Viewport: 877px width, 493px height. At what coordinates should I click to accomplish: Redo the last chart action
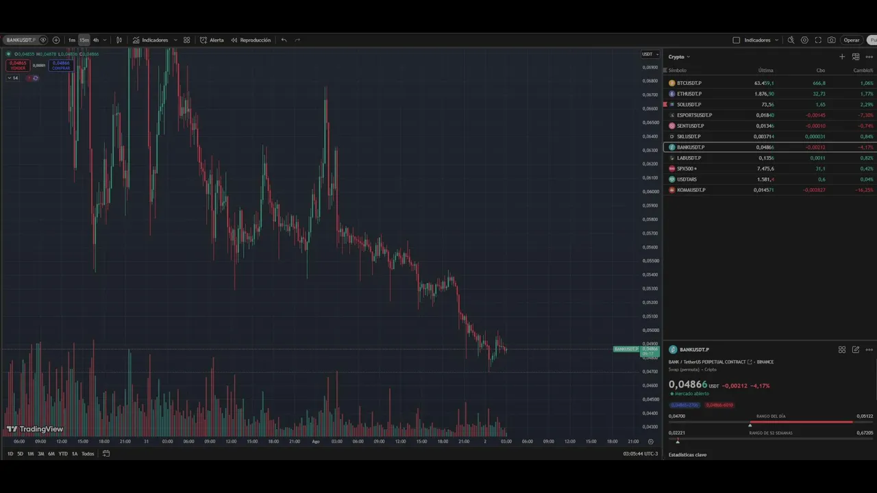click(x=297, y=40)
